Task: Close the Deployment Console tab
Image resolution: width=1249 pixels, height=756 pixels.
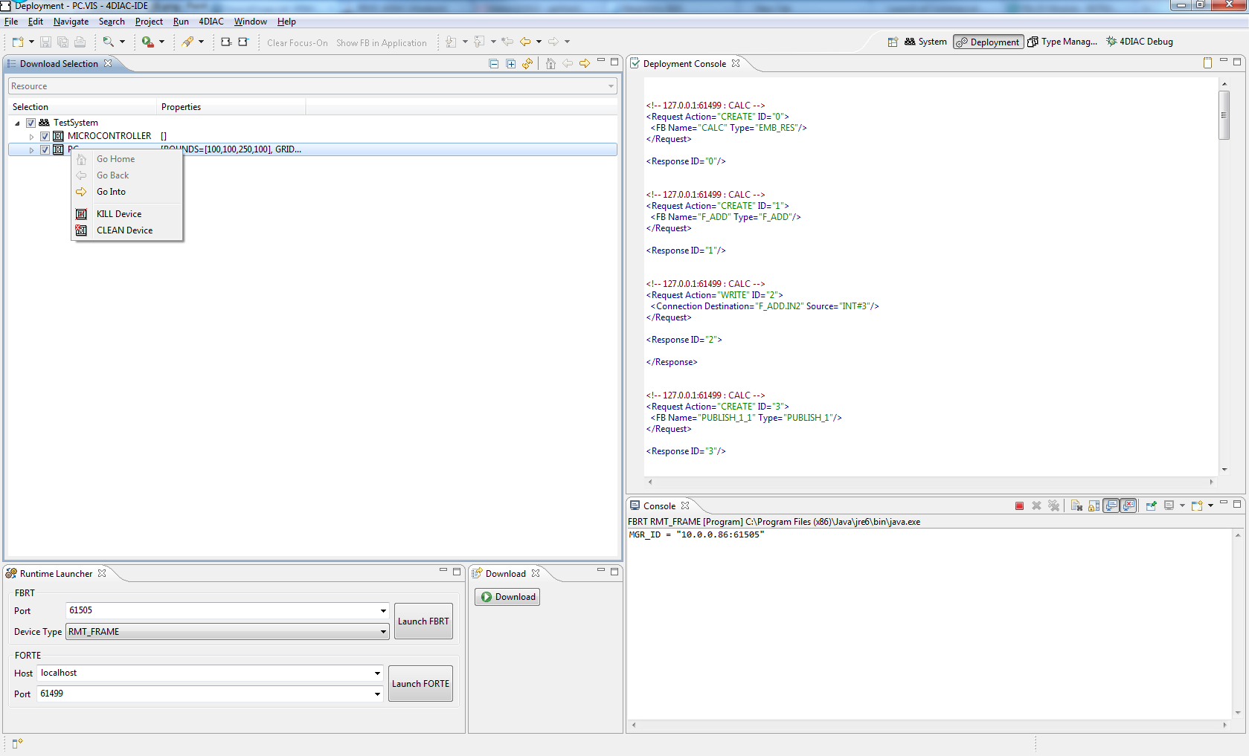Action: coord(736,63)
